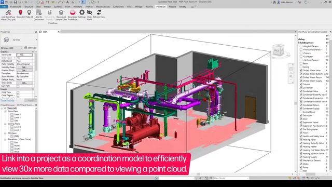Switch to the Manage ribbon tab
Image resolution: width=332 pixels, height=187 pixels.
coord(139,7)
